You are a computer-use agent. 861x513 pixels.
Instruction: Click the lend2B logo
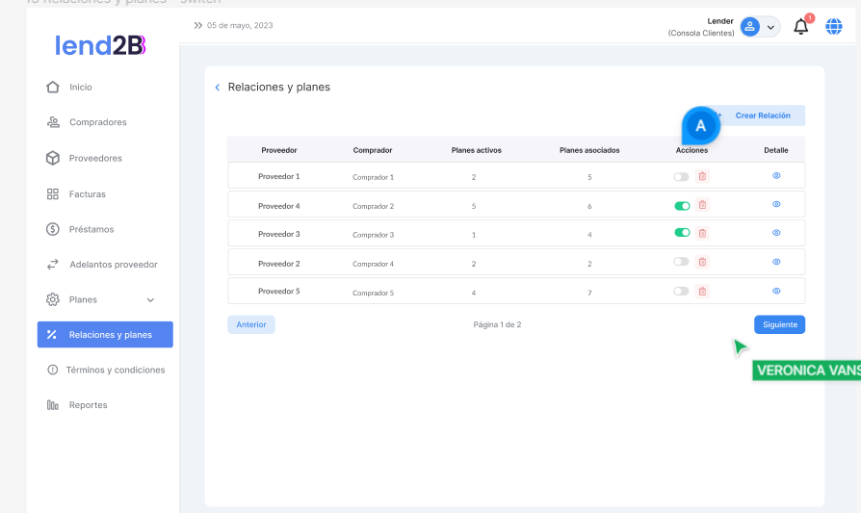[100, 45]
